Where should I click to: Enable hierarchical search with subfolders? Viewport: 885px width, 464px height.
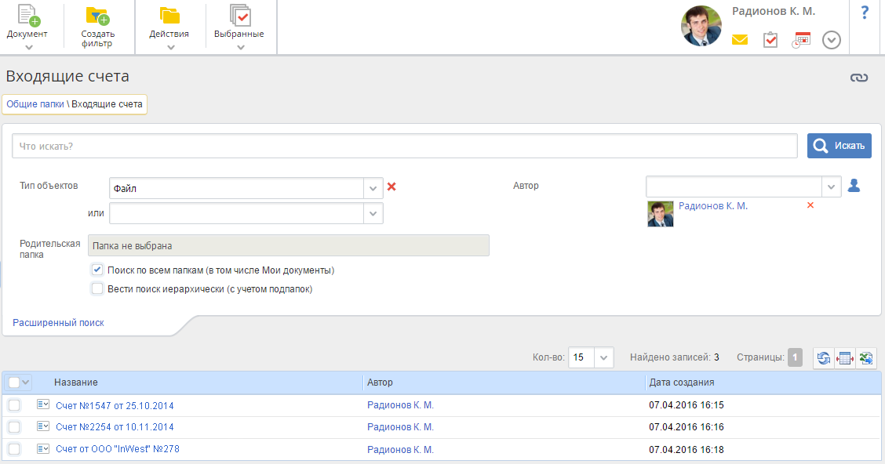tap(97, 288)
